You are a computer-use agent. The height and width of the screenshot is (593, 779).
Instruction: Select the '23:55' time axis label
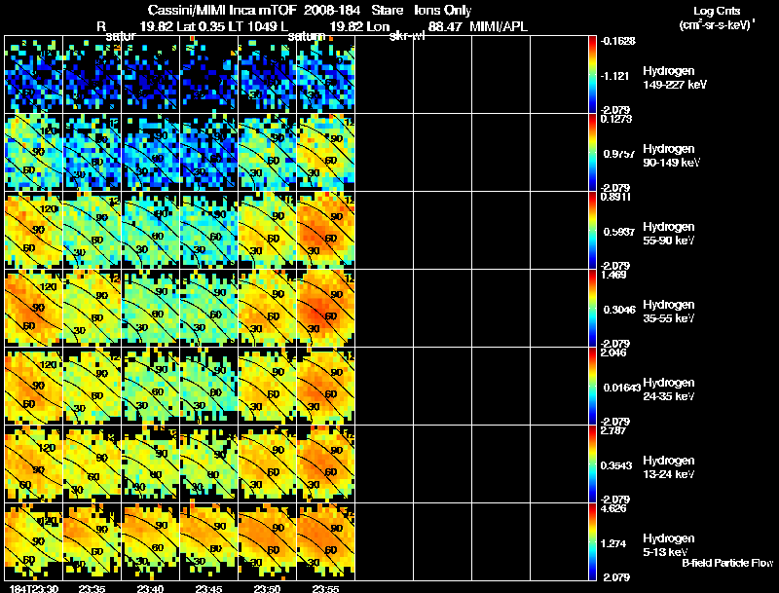click(x=325, y=588)
